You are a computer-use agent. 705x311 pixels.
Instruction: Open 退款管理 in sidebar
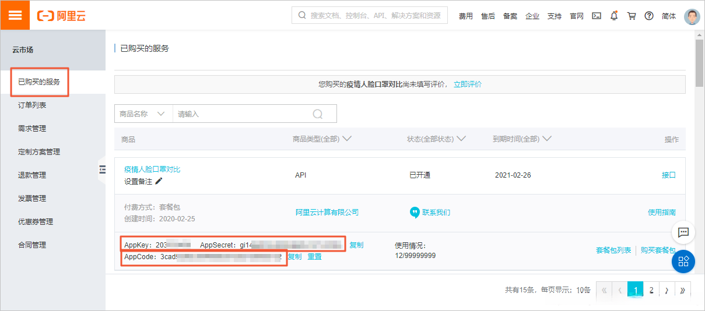(x=32, y=175)
